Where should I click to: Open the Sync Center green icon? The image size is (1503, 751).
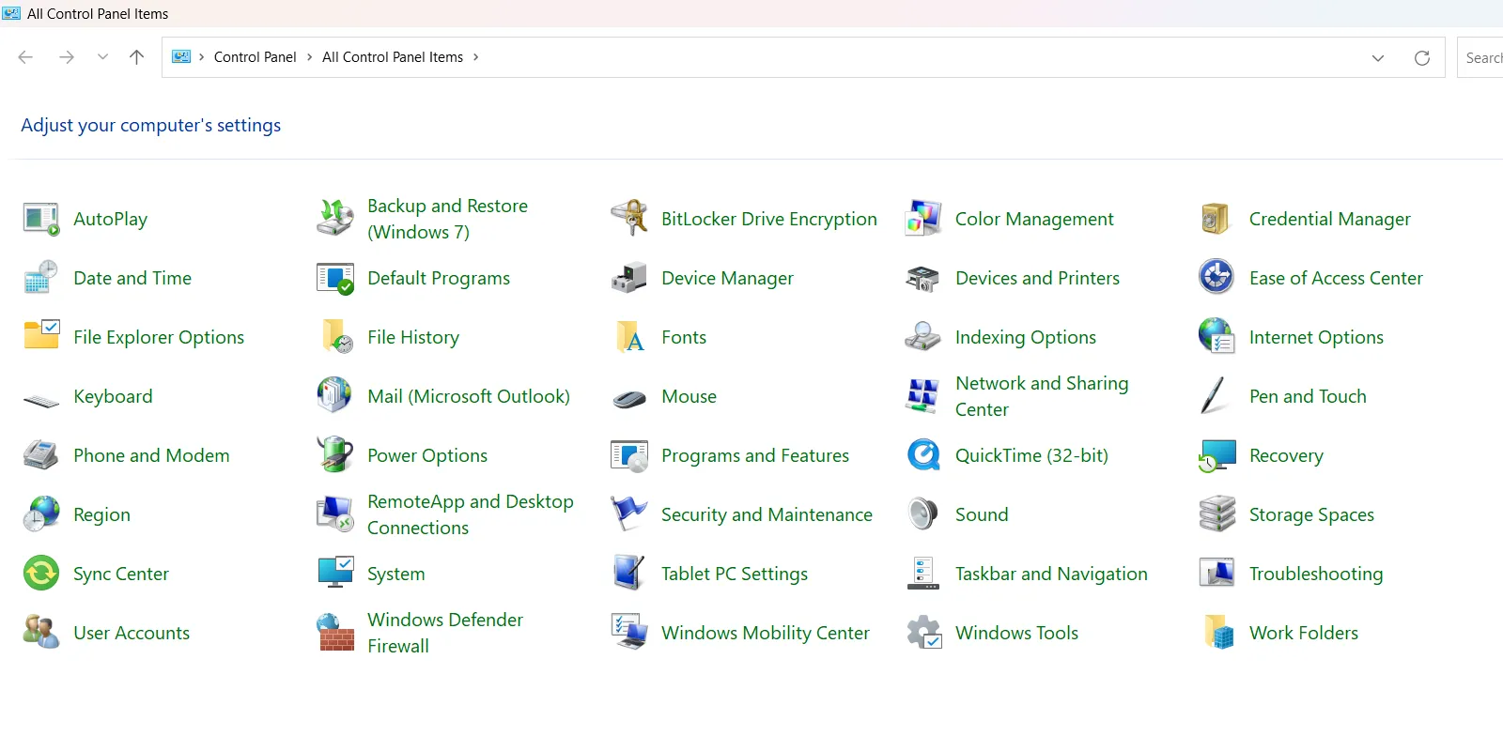41,574
